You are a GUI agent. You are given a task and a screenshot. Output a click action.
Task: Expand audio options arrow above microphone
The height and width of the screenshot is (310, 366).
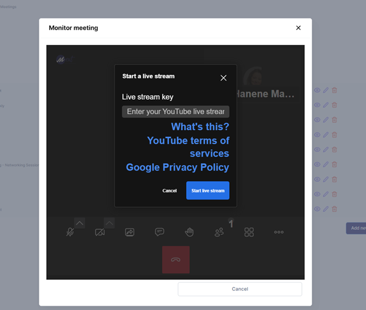tap(79, 223)
